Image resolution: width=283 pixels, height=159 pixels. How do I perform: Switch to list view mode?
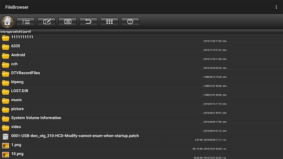68,22
